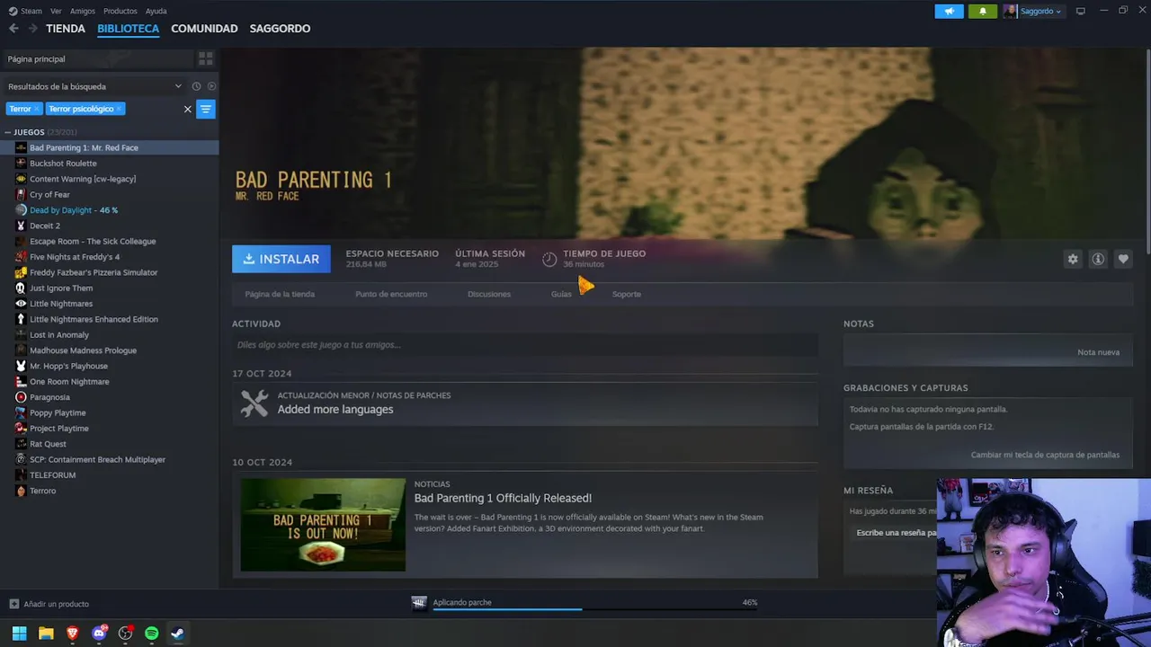
Task: Open the advanced filters icon
Action: pos(206,109)
